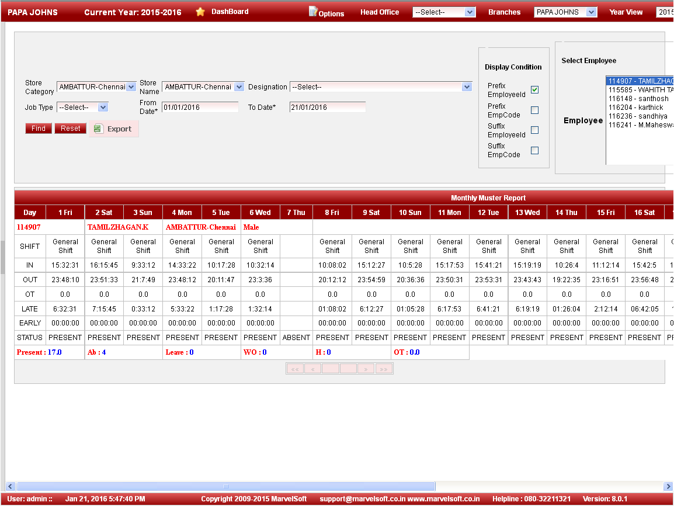The width and height of the screenshot is (674, 506).
Task: Enable the Prefix EmpCode checkbox
Action: point(534,110)
